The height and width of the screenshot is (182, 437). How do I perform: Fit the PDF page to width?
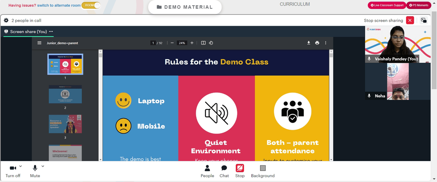[204, 43]
